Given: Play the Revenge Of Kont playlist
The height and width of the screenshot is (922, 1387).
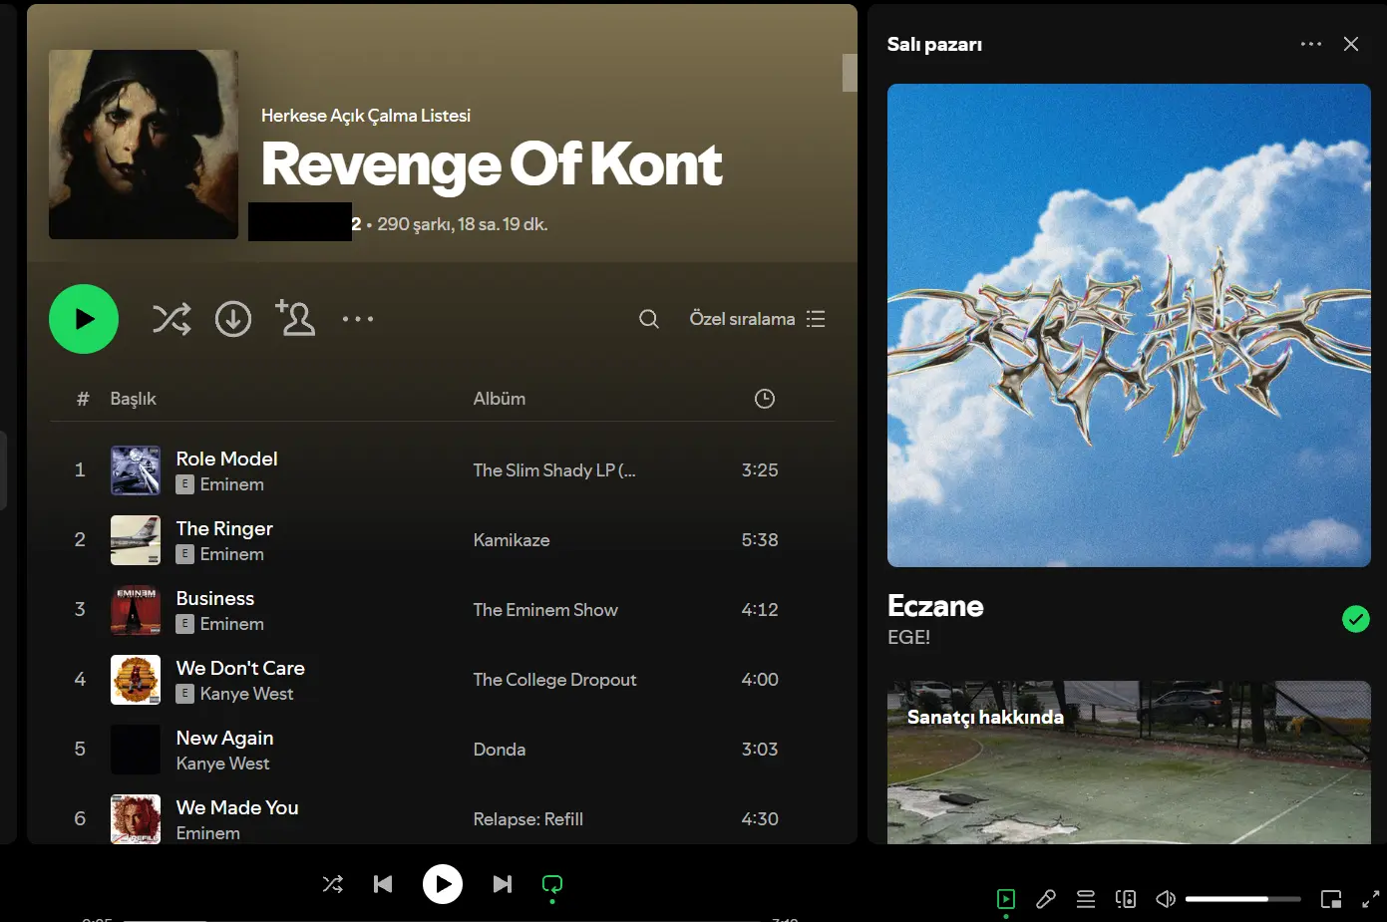Looking at the screenshot, I should (84, 319).
